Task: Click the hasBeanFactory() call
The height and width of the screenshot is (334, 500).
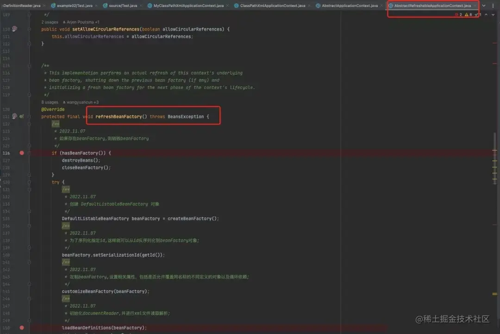Action: click(x=81, y=153)
